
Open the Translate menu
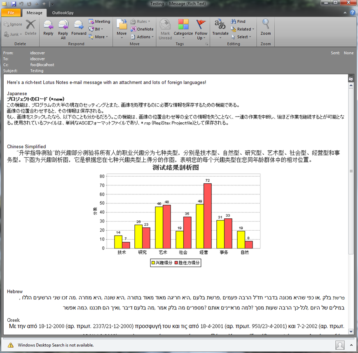tap(220, 29)
